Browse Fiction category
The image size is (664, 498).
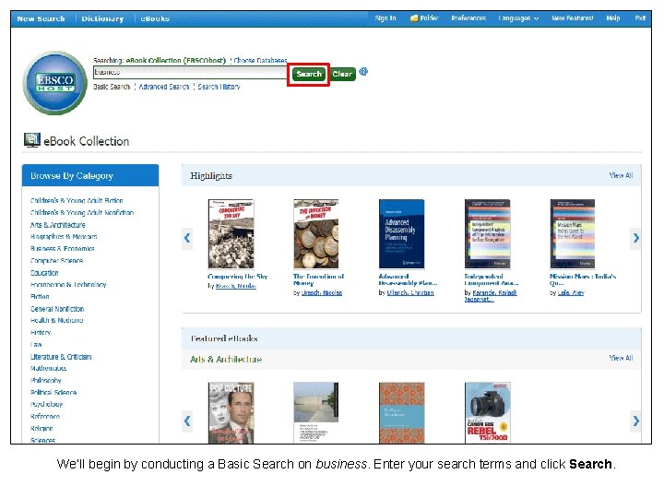coord(40,297)
